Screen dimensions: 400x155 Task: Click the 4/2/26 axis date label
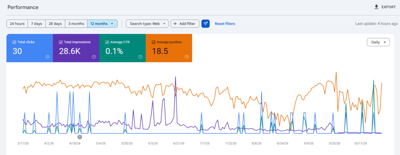pos(49,144)
